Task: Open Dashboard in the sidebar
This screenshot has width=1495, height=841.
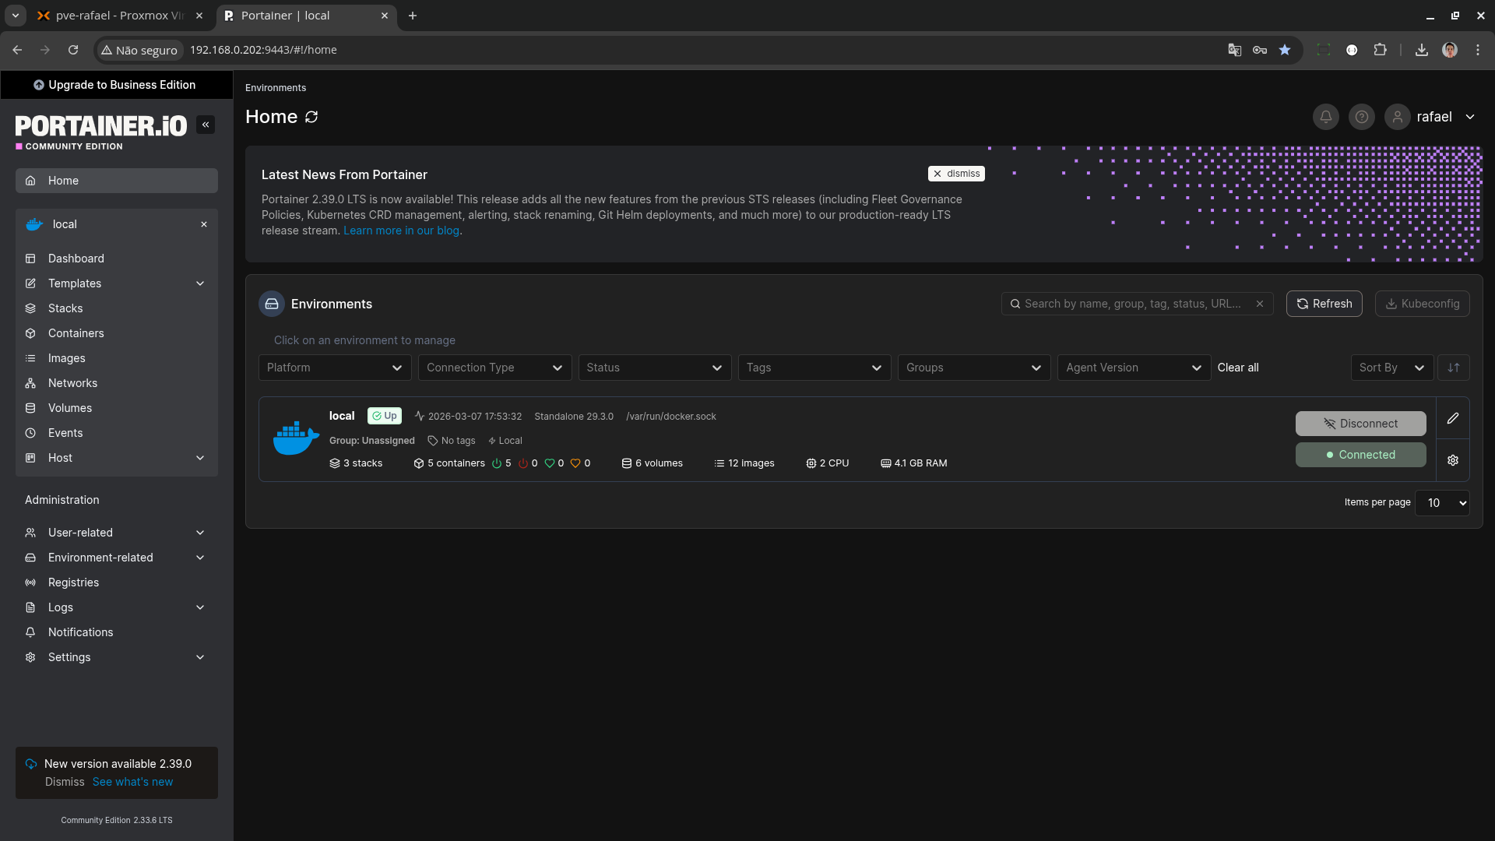Action: click(117, 259)
